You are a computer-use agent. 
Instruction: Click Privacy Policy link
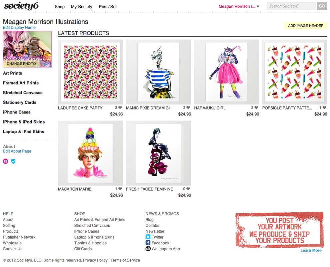(95, 260)
